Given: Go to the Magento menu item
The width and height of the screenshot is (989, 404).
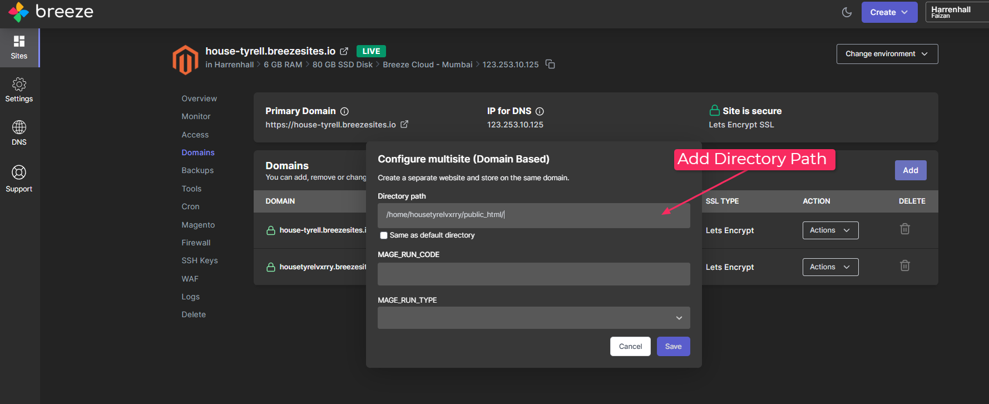Looking at the screenshot, I should click(198, 225).
